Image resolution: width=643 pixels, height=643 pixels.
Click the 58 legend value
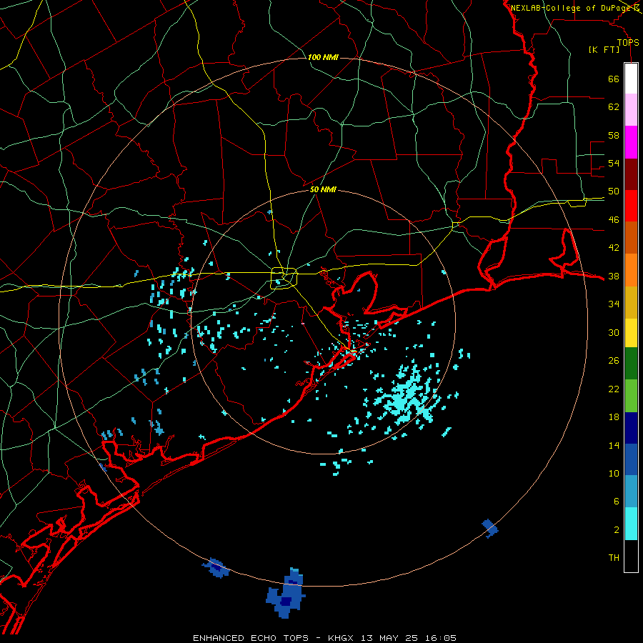coord(614,135)
